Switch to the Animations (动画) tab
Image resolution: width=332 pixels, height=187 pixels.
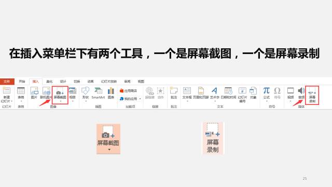tap(91, 82)
